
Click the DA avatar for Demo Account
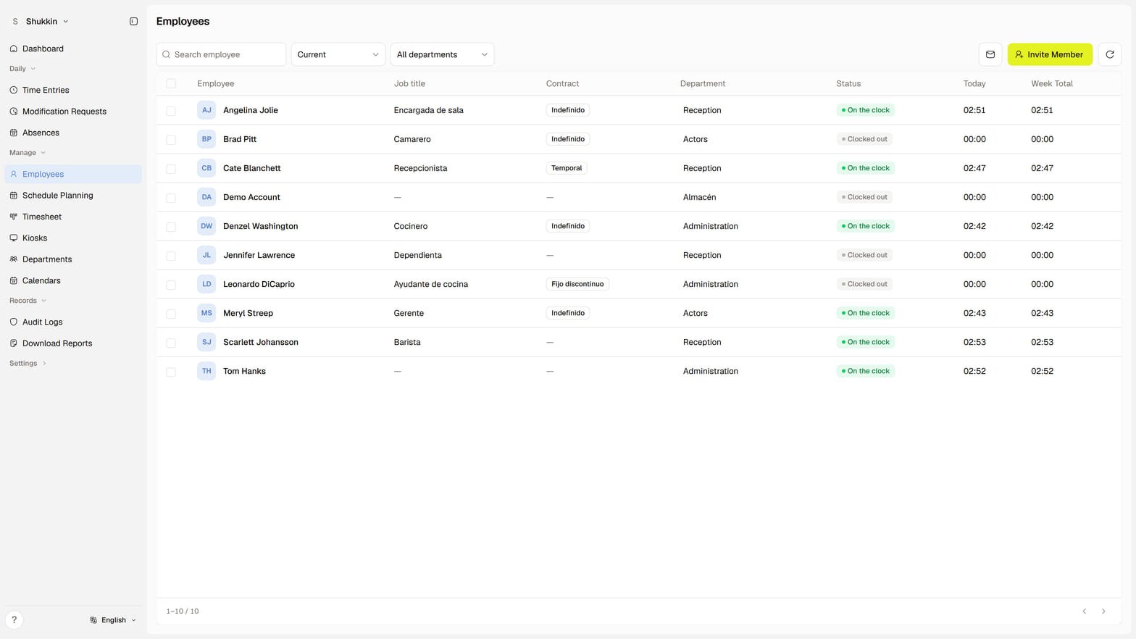(x=206, y=197)
